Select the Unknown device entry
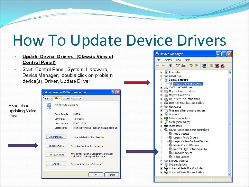This screenshot has height=187, width=249. 183,153
